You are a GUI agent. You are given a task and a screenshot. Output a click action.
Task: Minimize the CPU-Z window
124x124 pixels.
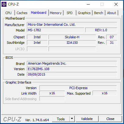click(x=88, y=4)
